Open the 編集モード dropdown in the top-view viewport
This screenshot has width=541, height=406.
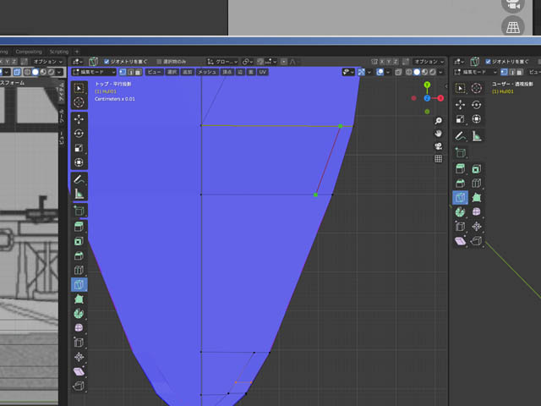[94, 72]
